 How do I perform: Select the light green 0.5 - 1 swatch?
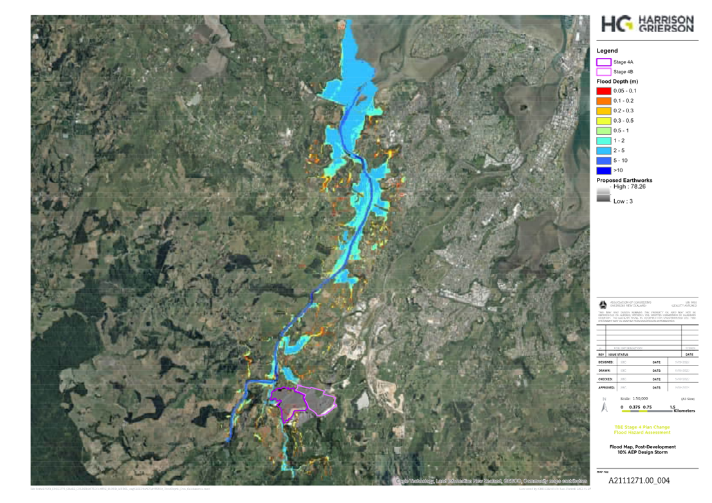click(x=604, y=130)
